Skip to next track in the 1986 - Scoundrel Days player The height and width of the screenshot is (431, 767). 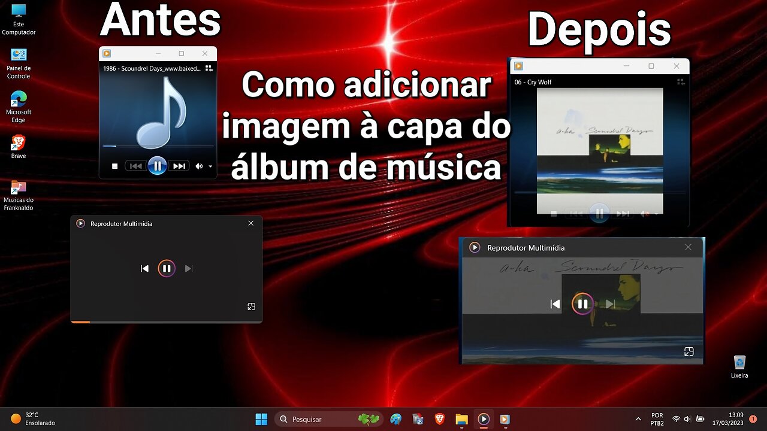coord(179,166)
